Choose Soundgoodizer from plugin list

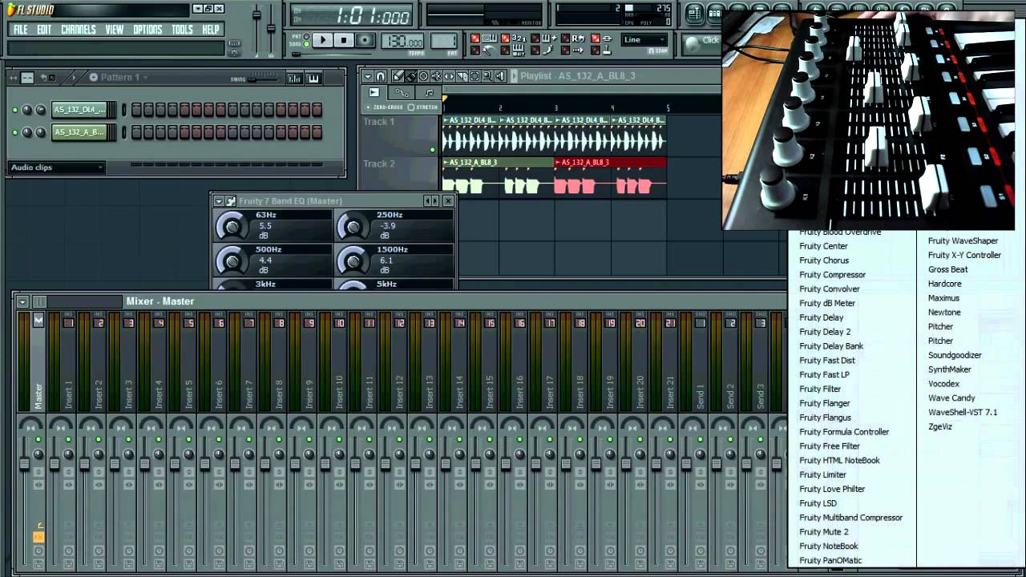pyautogui.click(x=955, y=355)
